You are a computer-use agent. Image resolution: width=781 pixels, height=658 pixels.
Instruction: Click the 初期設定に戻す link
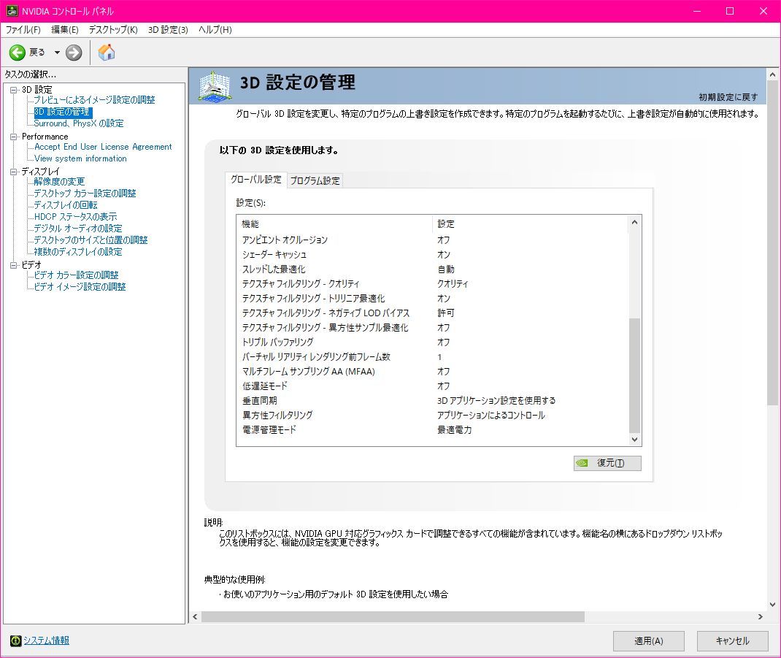coord(728,97)
